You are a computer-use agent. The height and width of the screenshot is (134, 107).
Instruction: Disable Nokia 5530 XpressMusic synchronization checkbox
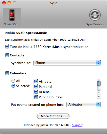7,47
